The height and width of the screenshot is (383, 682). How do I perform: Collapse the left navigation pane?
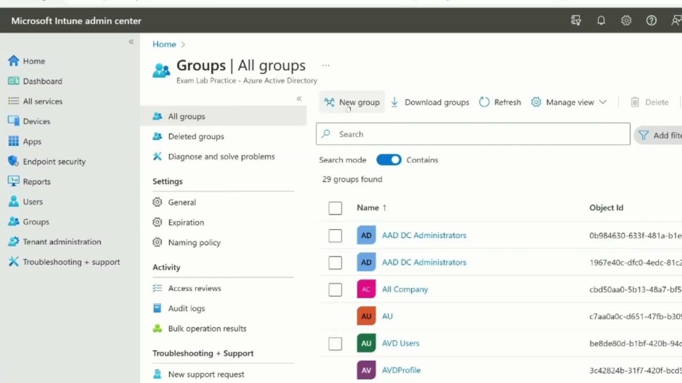point(131,41)
